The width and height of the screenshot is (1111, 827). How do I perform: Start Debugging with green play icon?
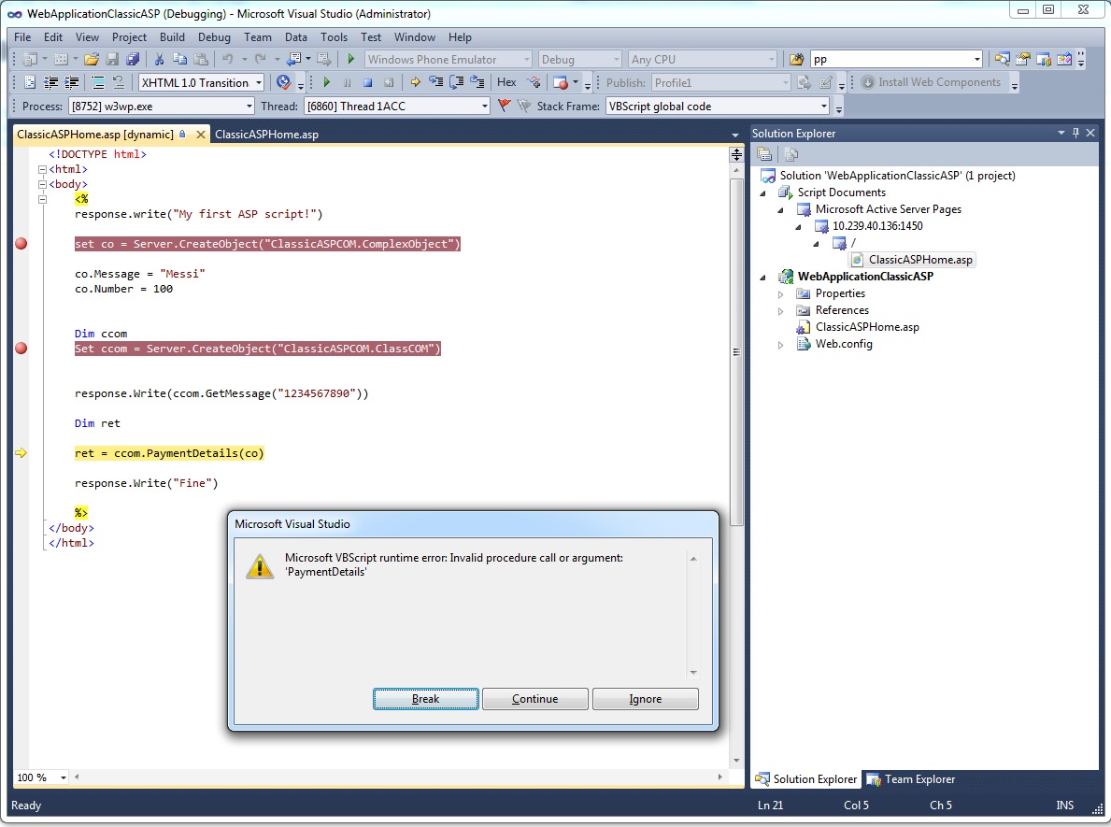350,60
